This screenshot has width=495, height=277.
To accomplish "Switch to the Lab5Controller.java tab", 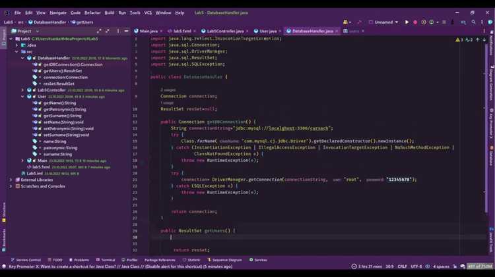I will tap(225, 31).
